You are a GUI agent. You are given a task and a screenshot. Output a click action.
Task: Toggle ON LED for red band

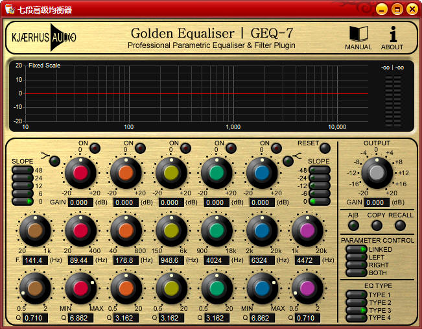tap(95, 148)
